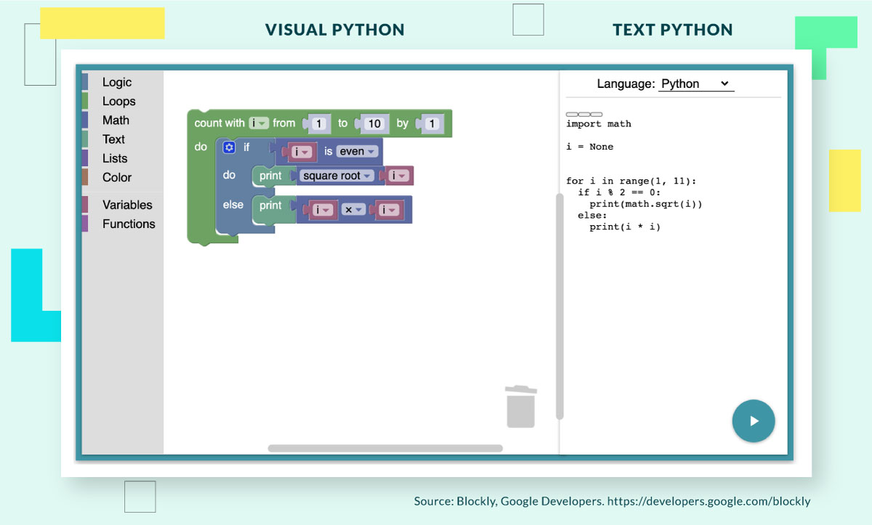Open the Loops block category
This screenshot has height=525, width=872.
118,101
